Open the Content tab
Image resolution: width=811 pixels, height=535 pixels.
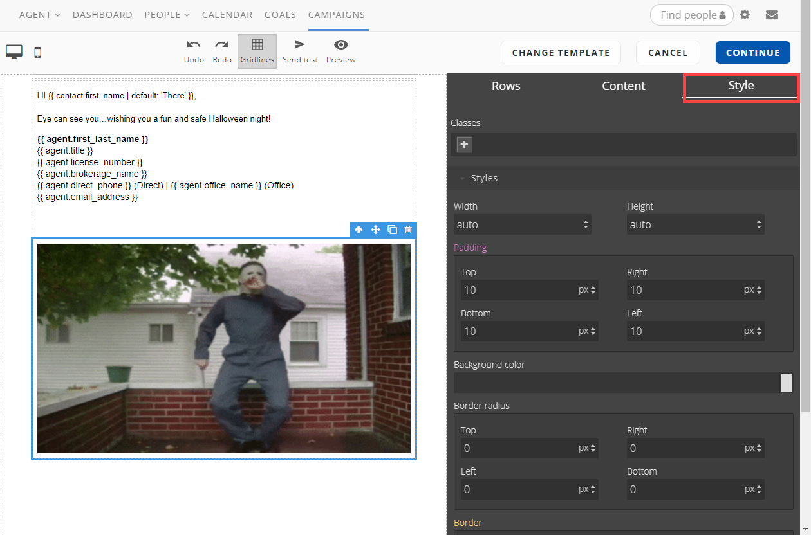(623, 86)
